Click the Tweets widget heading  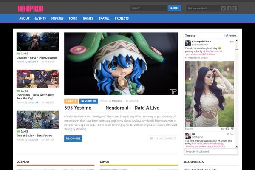pyautogui.click(x=190, y=36)
